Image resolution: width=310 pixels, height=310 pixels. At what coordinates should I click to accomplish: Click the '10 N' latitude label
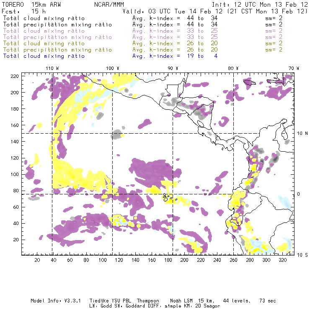[x=302, y=134]
